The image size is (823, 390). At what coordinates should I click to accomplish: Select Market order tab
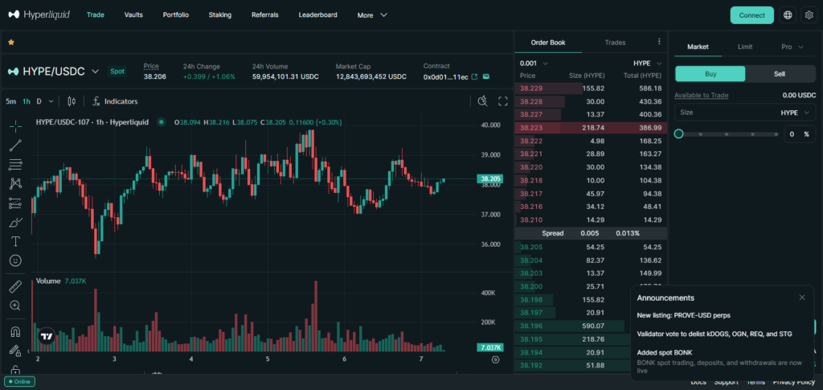(x=698, y=47)
